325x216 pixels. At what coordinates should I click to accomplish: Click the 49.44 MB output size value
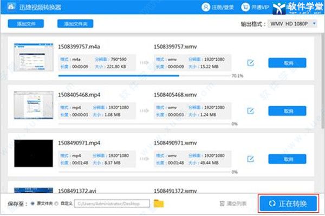click(x=209, y=163)
